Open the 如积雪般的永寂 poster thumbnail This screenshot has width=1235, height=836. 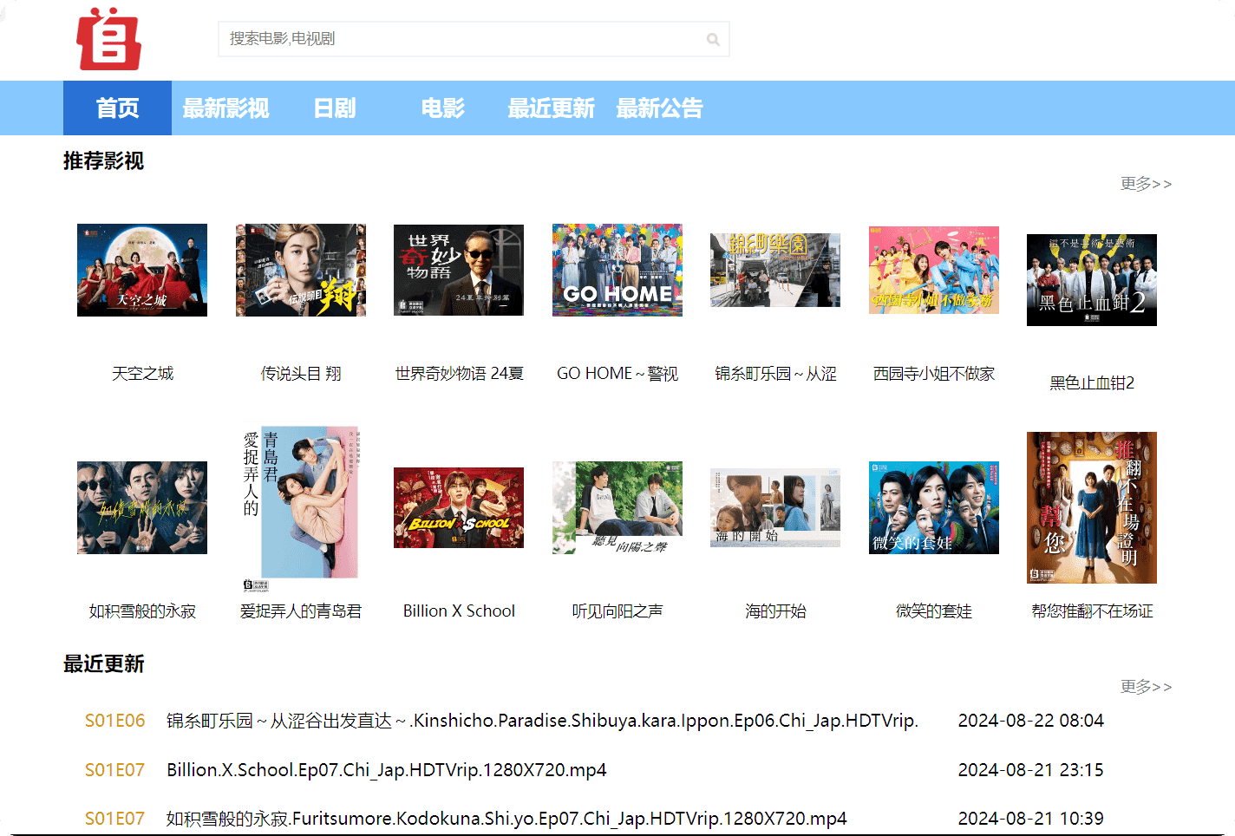point(142,507)
